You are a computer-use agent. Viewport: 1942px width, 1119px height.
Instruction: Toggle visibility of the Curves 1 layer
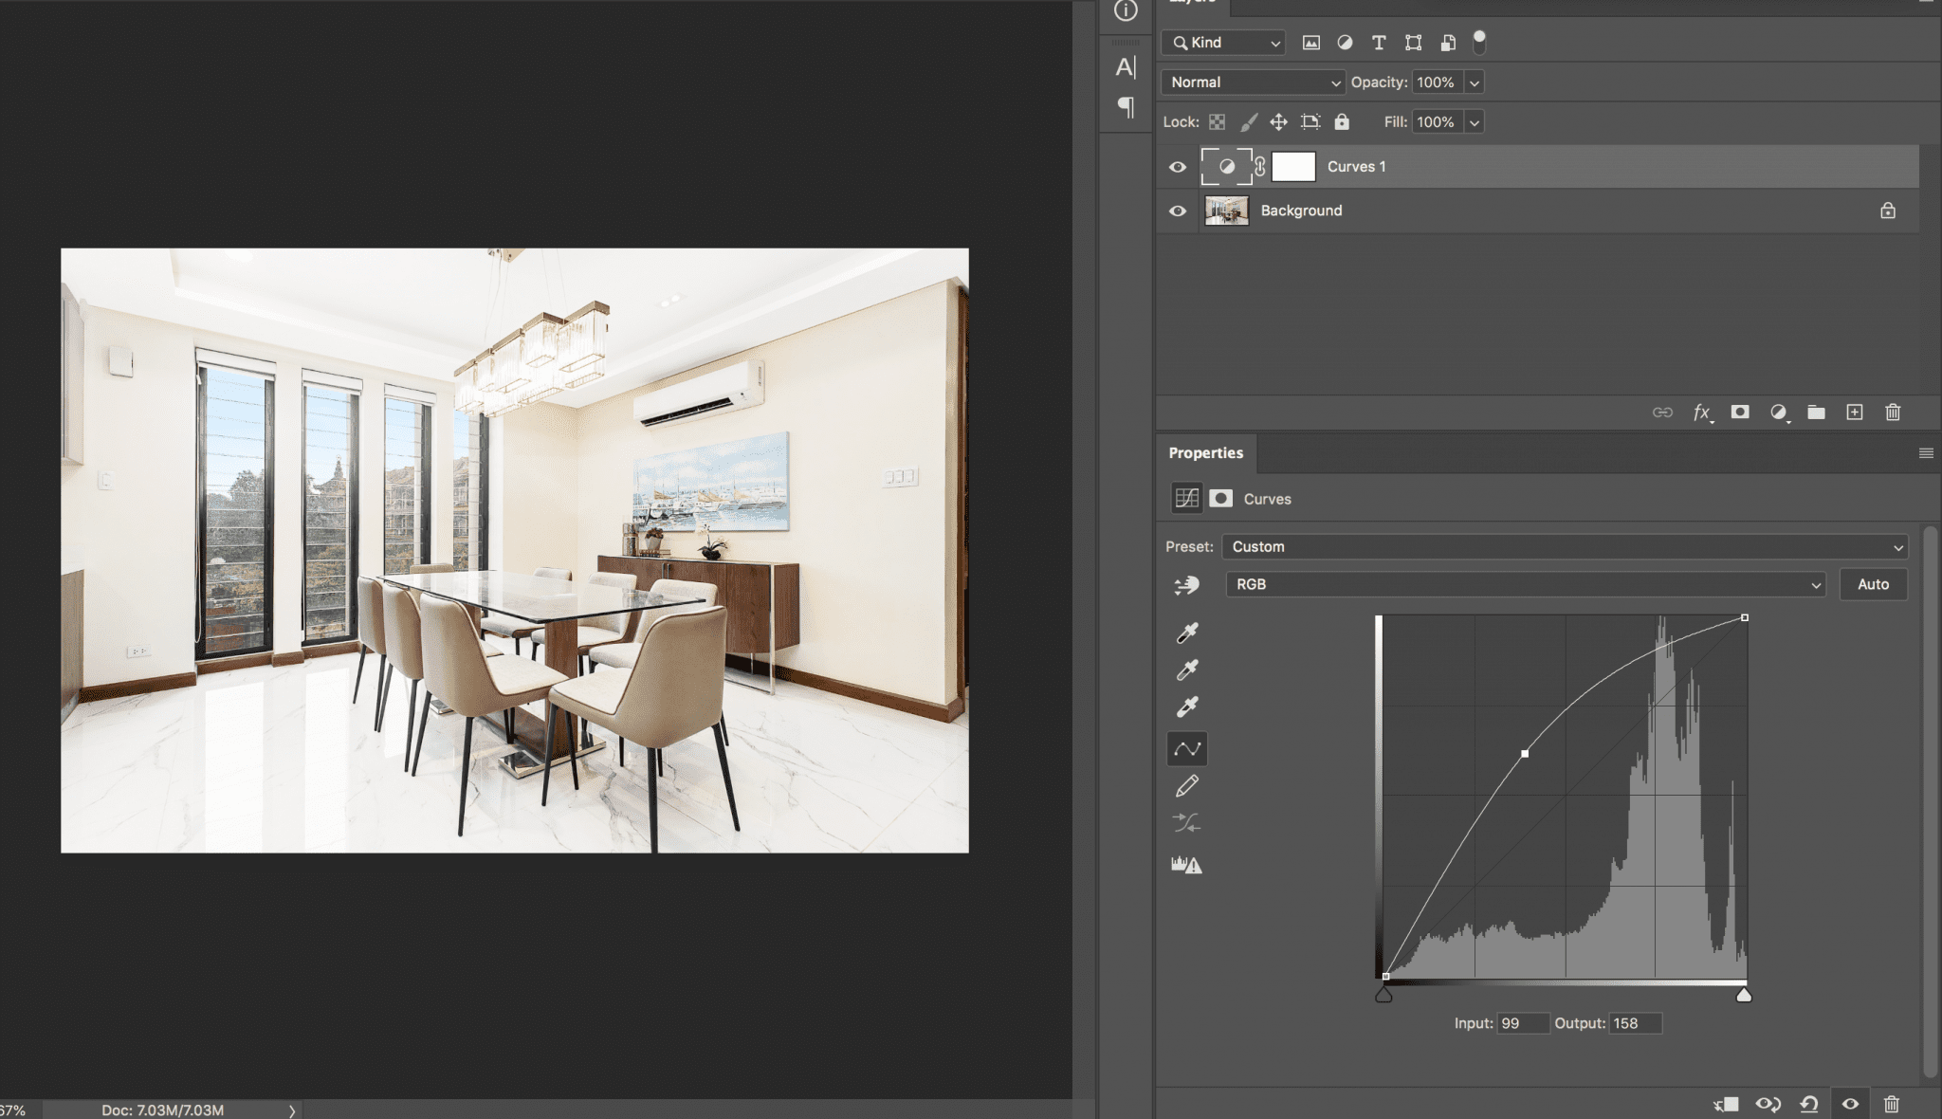1177,166
